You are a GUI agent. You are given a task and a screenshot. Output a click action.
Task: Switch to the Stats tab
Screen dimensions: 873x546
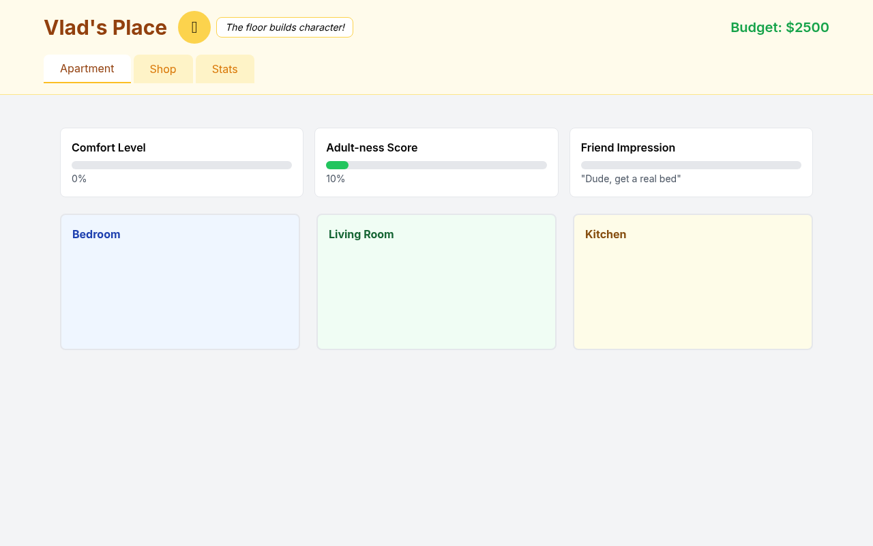(225, 69)
